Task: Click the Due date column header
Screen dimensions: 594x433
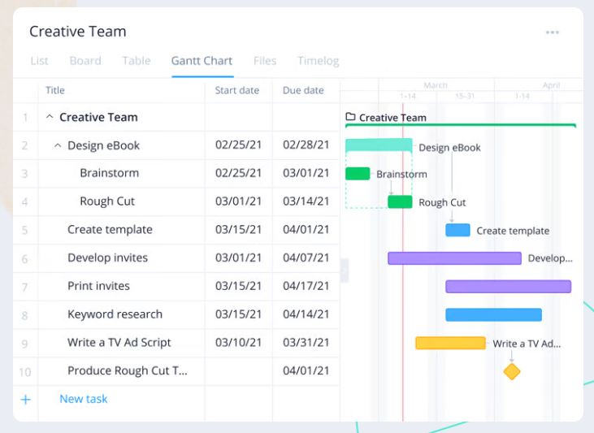Action: 303,90
